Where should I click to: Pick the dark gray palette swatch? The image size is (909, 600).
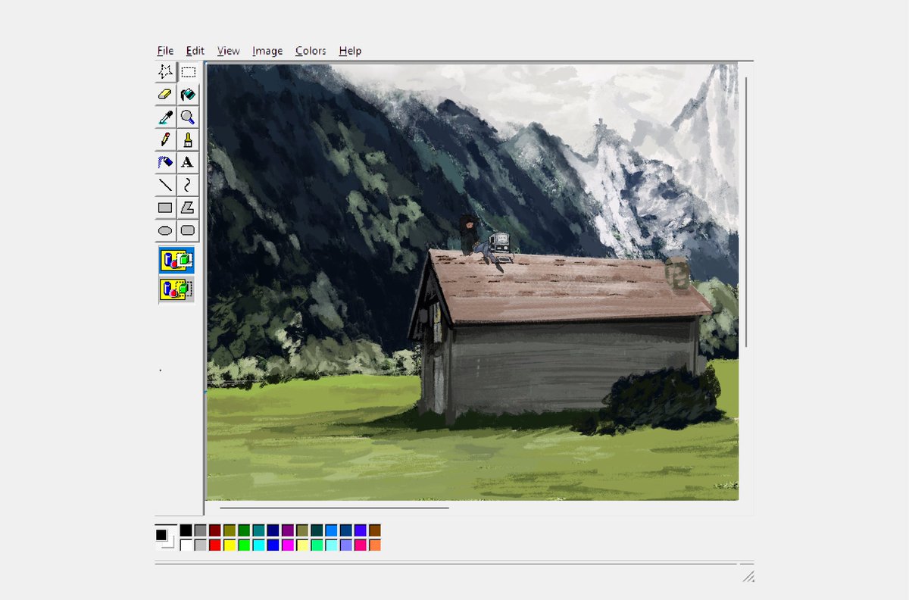(200, 530)
